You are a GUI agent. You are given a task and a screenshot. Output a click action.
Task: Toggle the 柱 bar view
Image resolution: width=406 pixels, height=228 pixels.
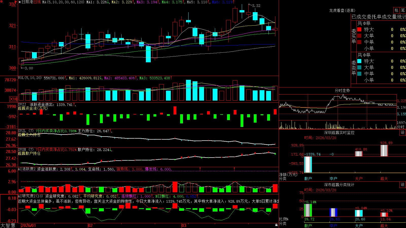point(396,10)
